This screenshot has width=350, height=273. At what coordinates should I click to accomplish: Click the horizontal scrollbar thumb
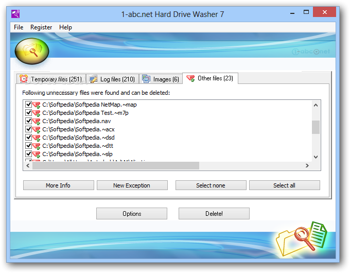tap(116, 165)
